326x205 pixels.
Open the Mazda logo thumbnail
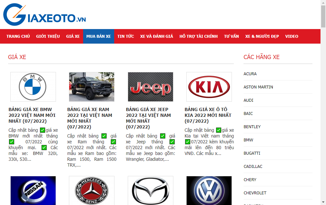pyautogui.click(x=150, y=191)
